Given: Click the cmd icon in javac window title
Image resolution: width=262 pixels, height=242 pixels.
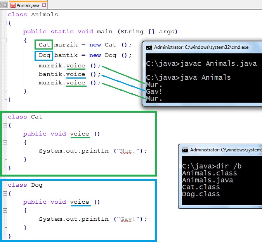Looking at the screenshot, I should point(149,48).
